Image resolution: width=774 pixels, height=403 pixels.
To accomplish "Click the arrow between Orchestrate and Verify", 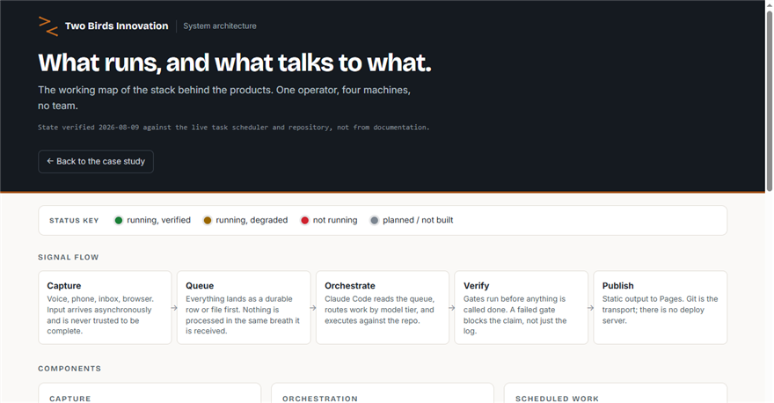I will tap(452, 308).
